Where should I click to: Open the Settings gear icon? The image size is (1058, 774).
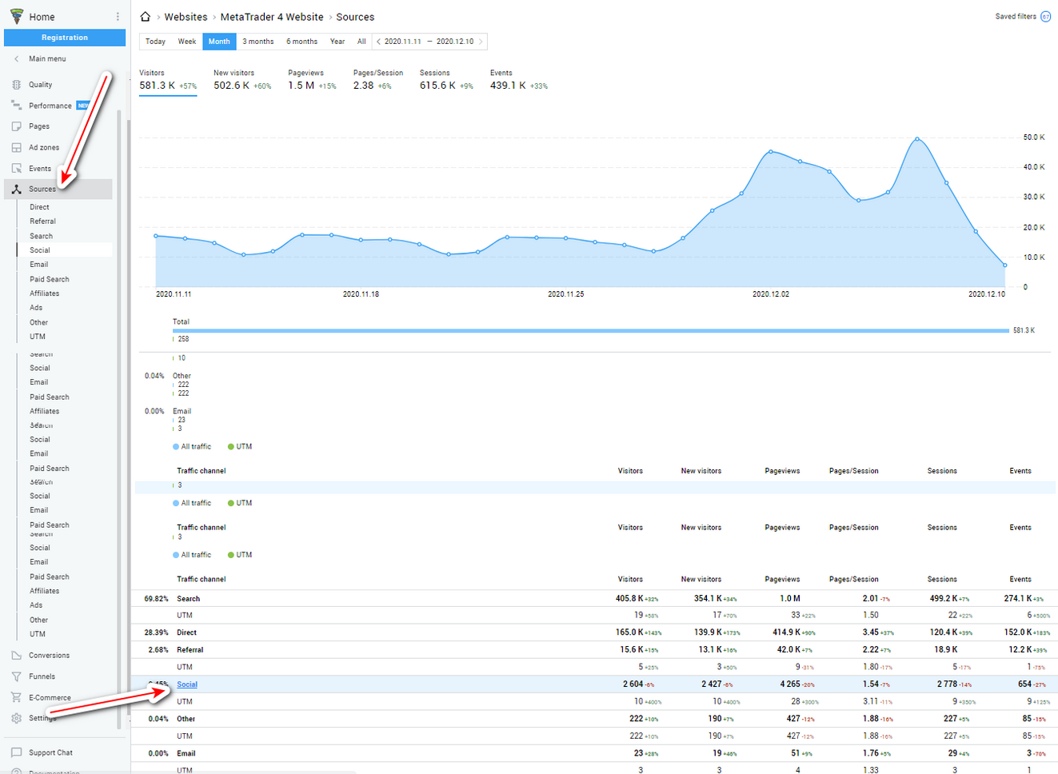click(16, 718)
